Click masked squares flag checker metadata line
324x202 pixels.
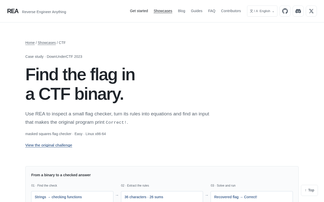[66, 134]
